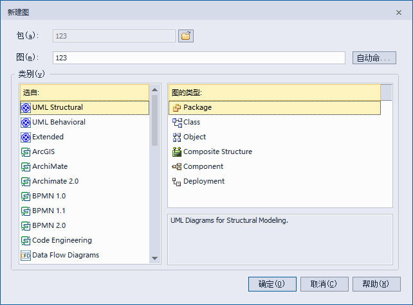Select the UML Behavioral category
This screenshot has height=305, width=413.
coord(59,122)
